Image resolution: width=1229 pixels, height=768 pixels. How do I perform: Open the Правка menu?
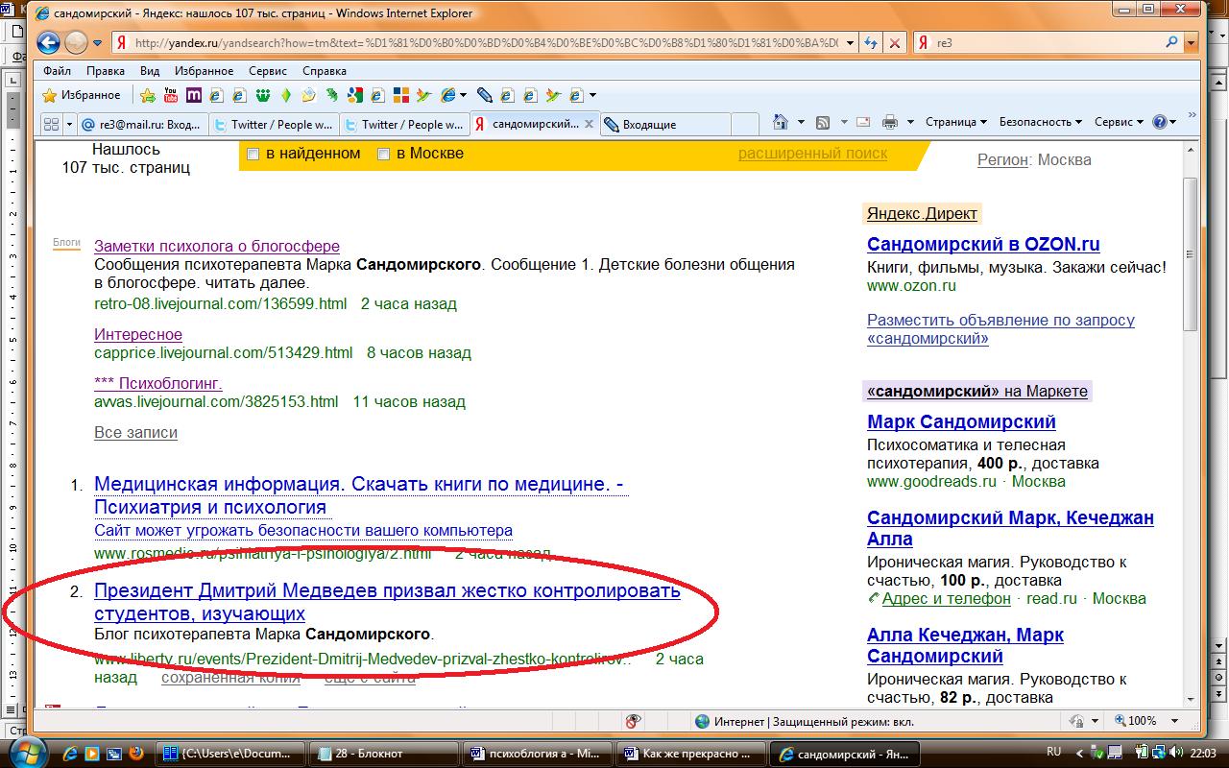point(106,71)
